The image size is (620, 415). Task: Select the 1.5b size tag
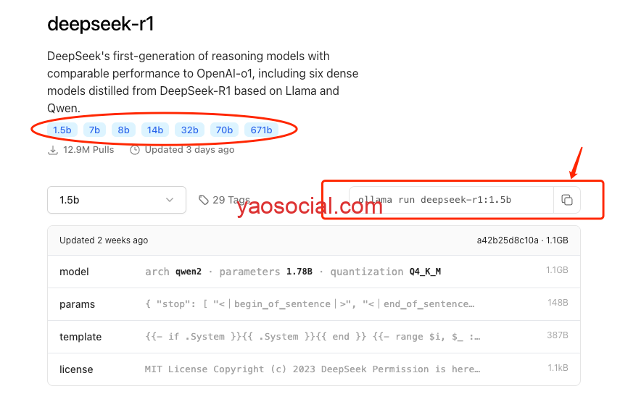point(62,130)
